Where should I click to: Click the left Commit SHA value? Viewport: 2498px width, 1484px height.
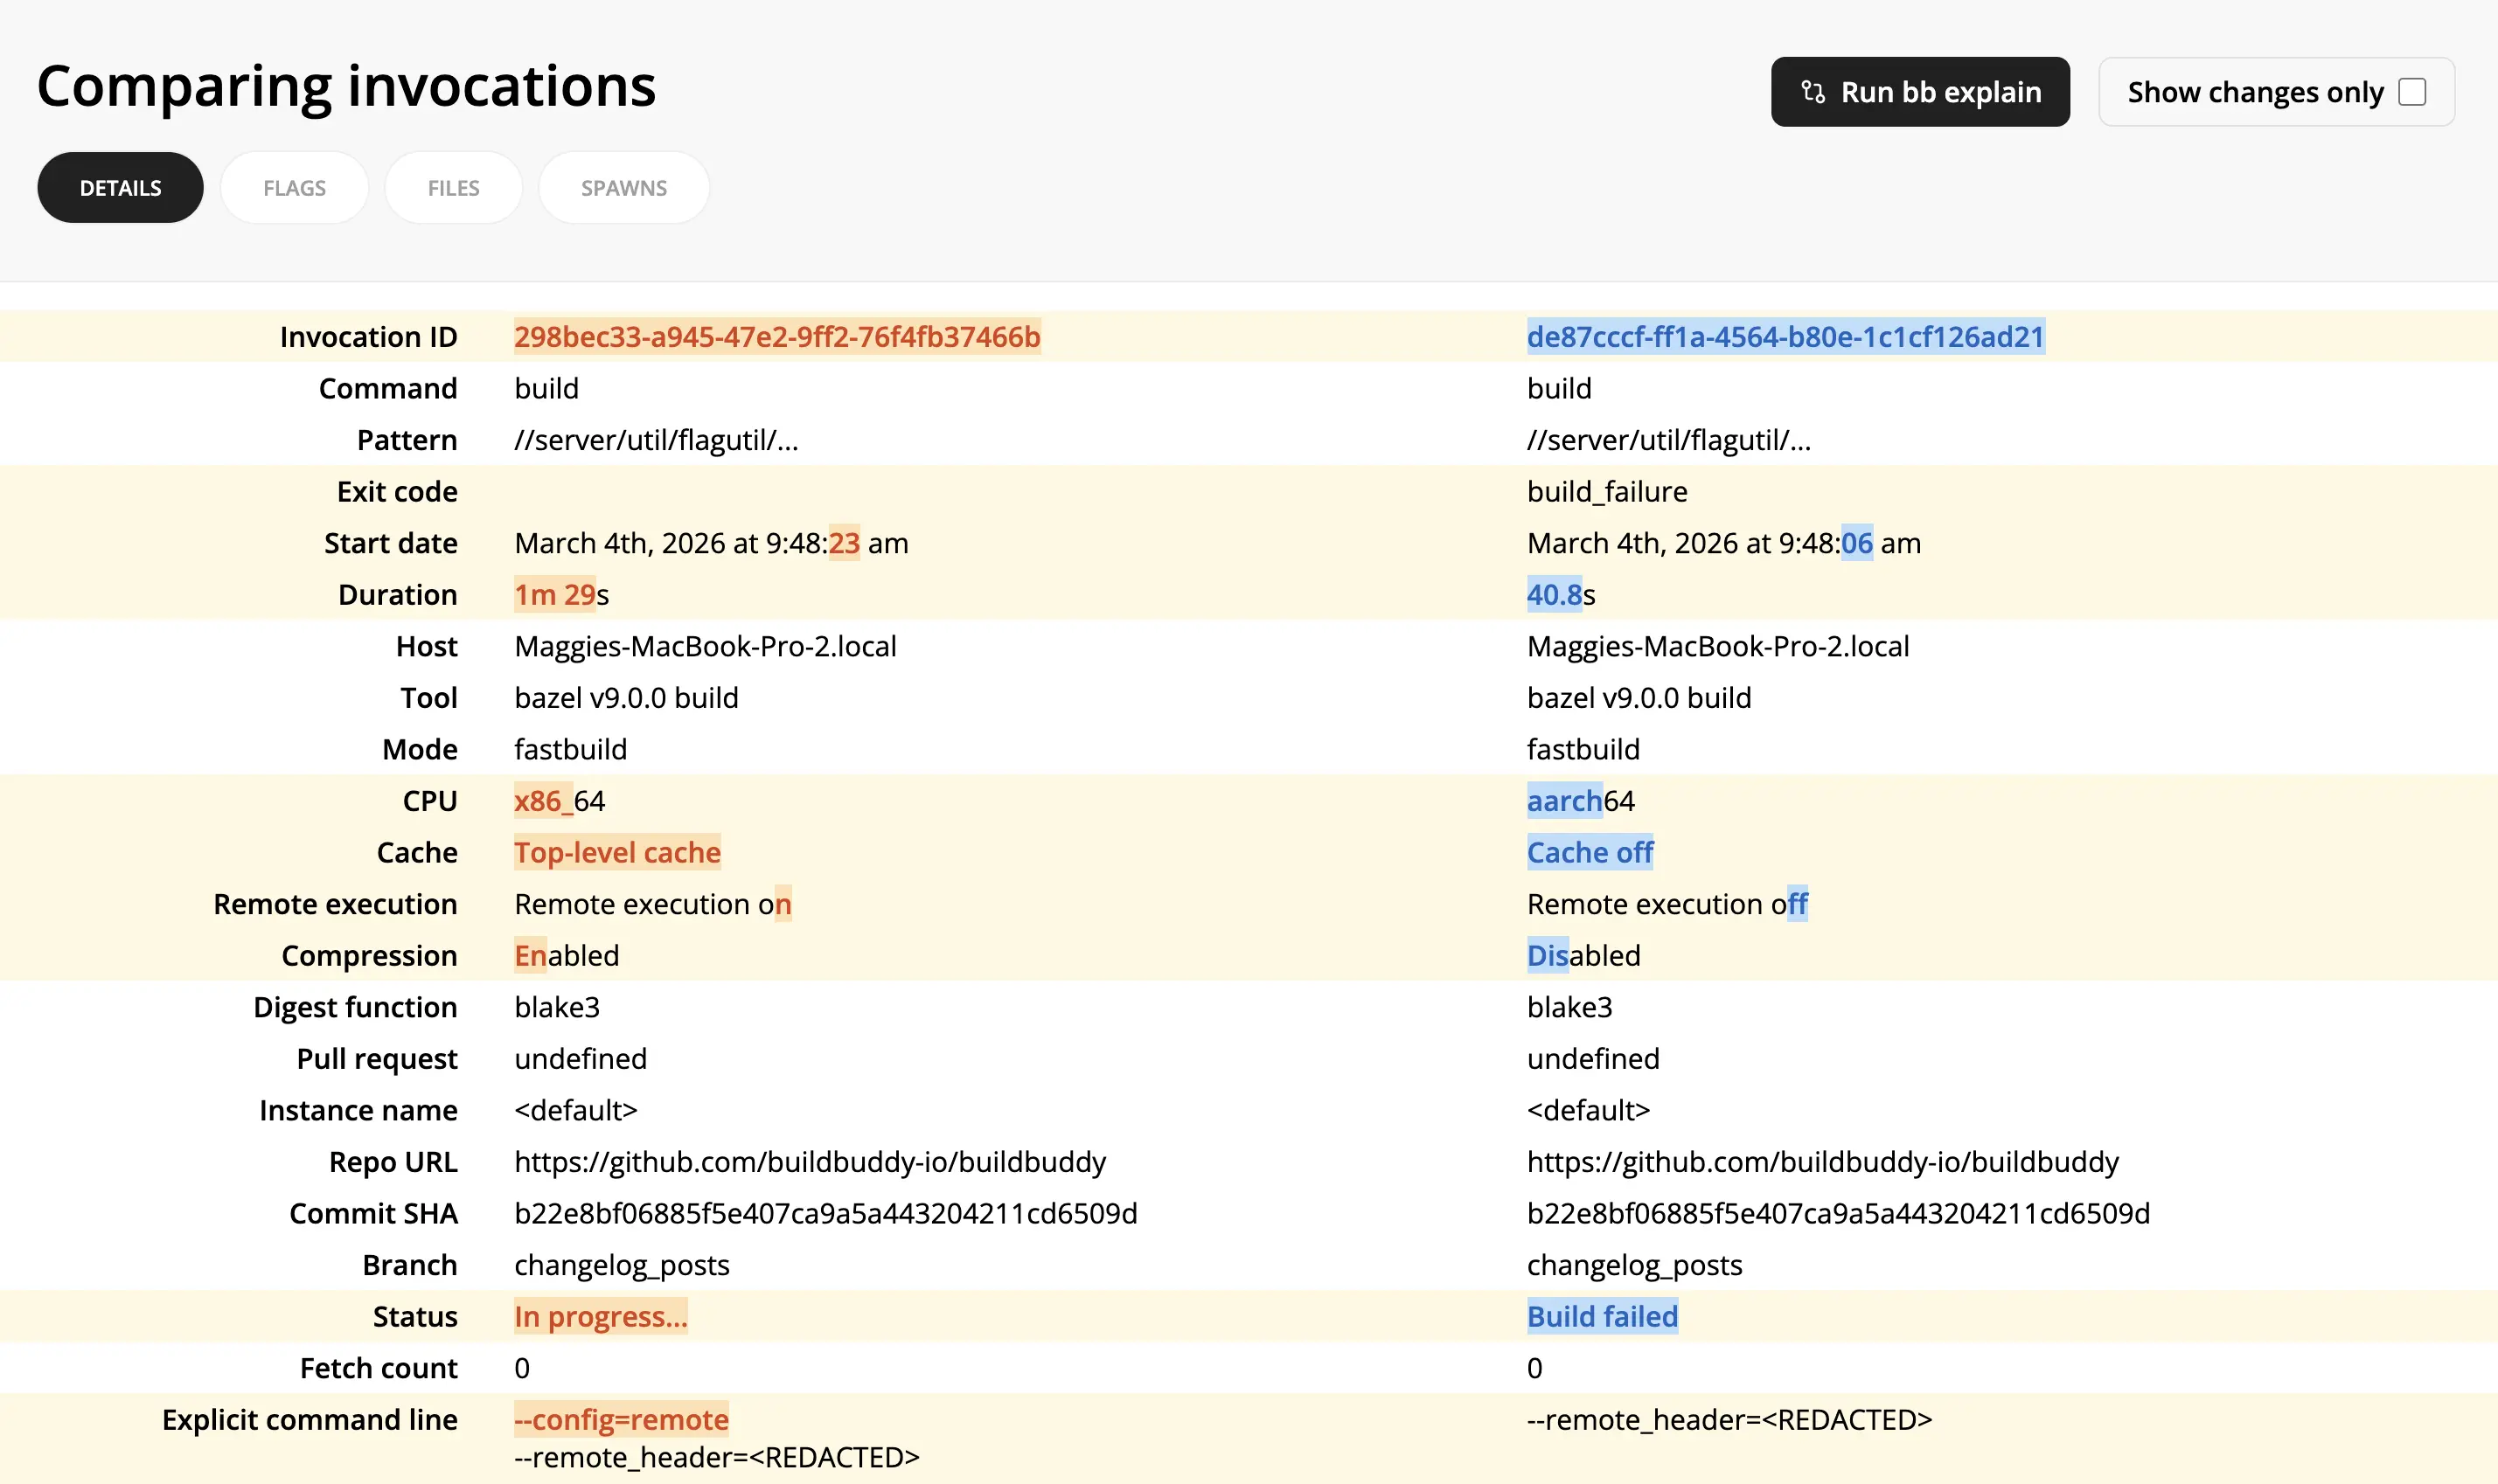(x=825, y=1214)
